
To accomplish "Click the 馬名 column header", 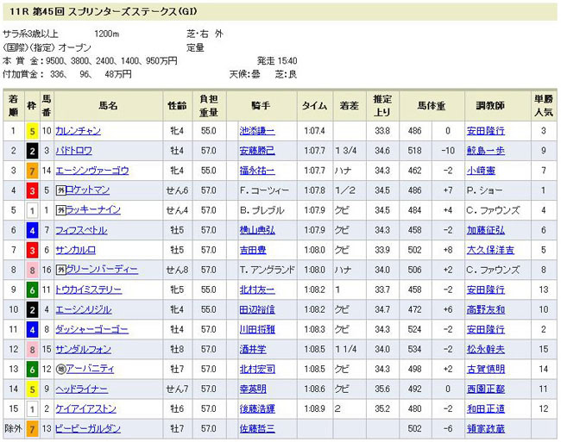I will tap(108, 105).
